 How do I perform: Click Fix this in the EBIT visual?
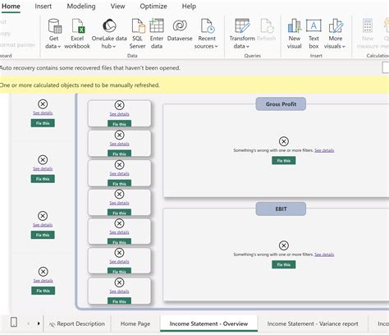point(284,264)
